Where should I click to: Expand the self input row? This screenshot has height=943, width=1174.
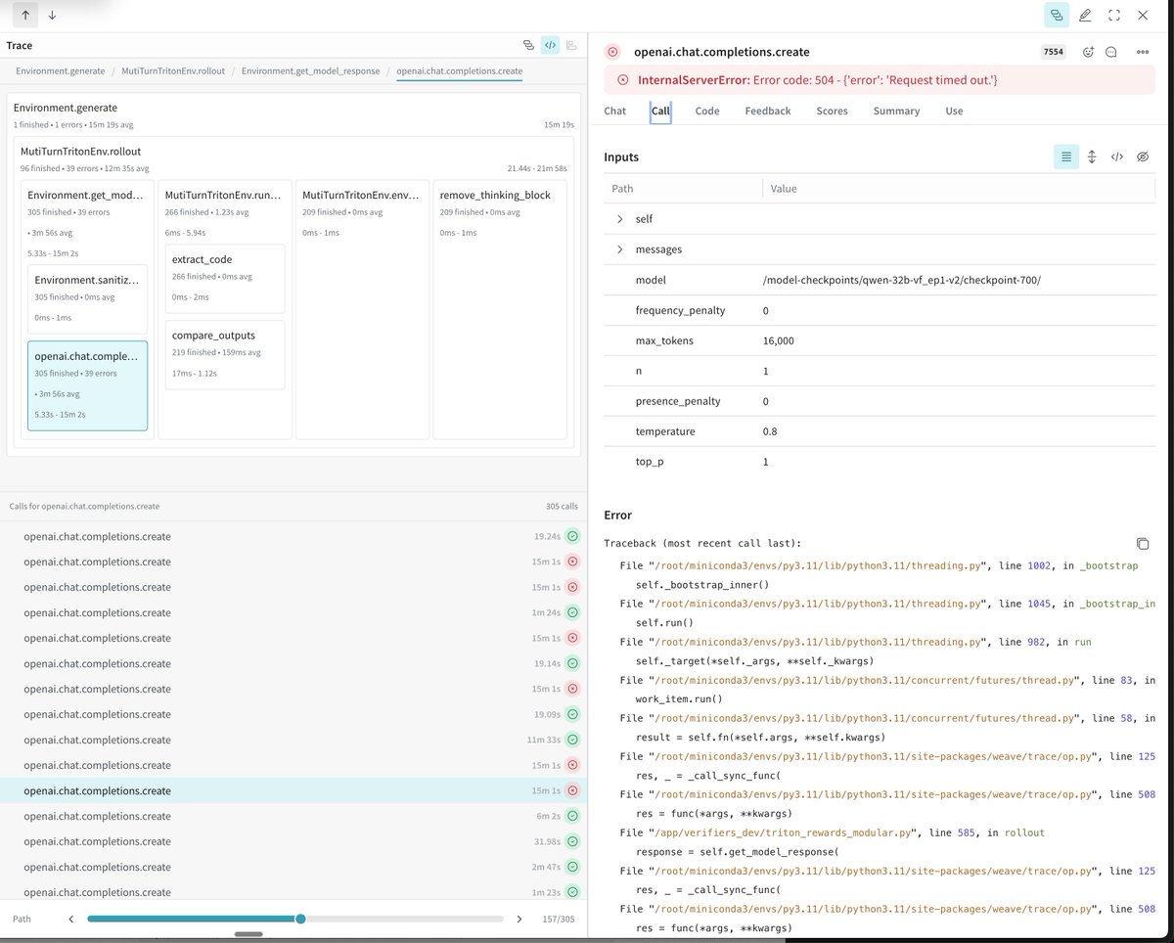pos(619,219)
